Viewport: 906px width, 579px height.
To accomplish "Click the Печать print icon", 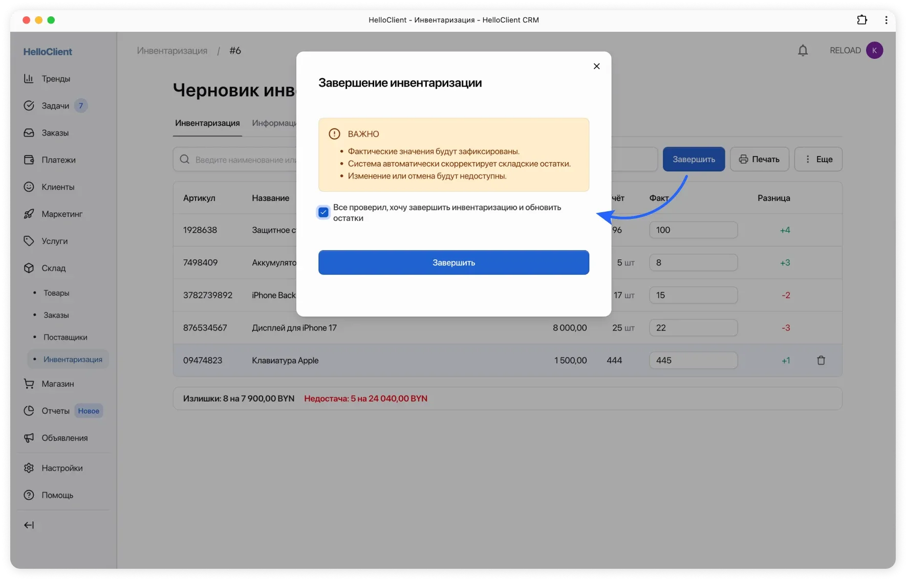I will coord(743,159).
